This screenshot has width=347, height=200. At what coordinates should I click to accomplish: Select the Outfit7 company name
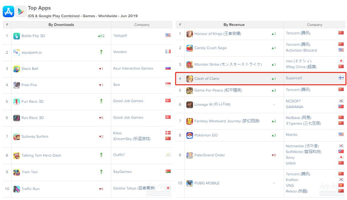119,155
